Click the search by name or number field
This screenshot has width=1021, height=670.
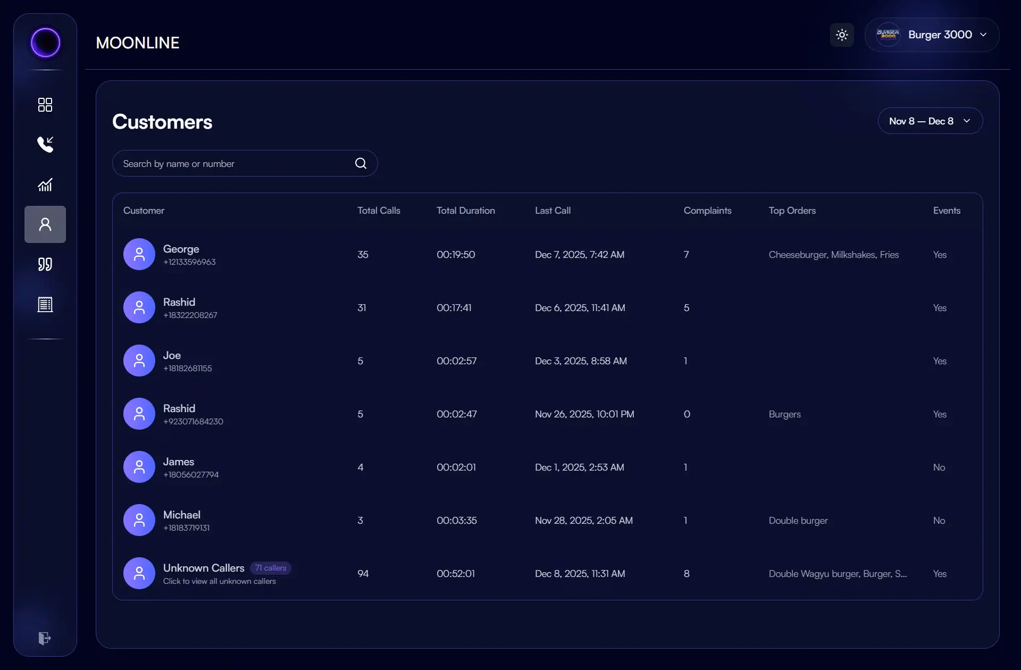pyautogui.click(x=234, y=164)
